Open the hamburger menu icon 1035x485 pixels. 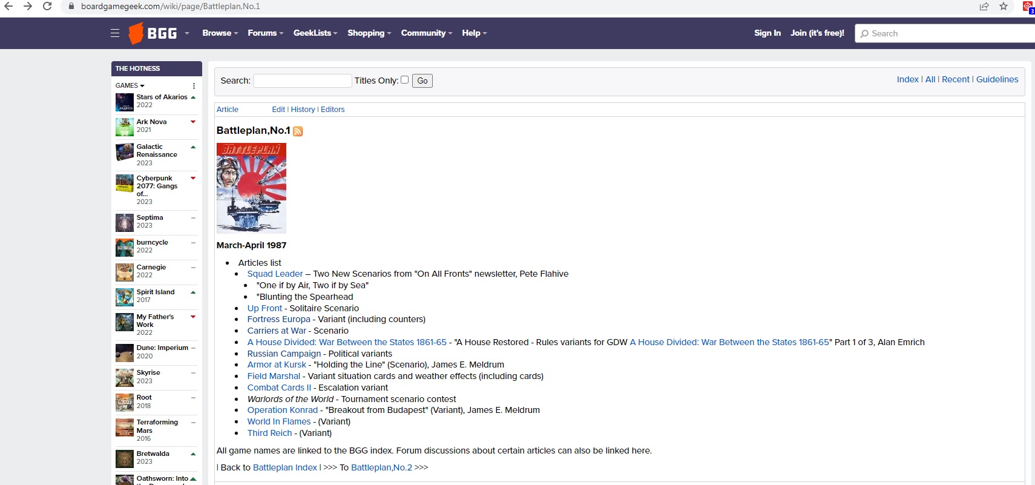coord(115,33)
